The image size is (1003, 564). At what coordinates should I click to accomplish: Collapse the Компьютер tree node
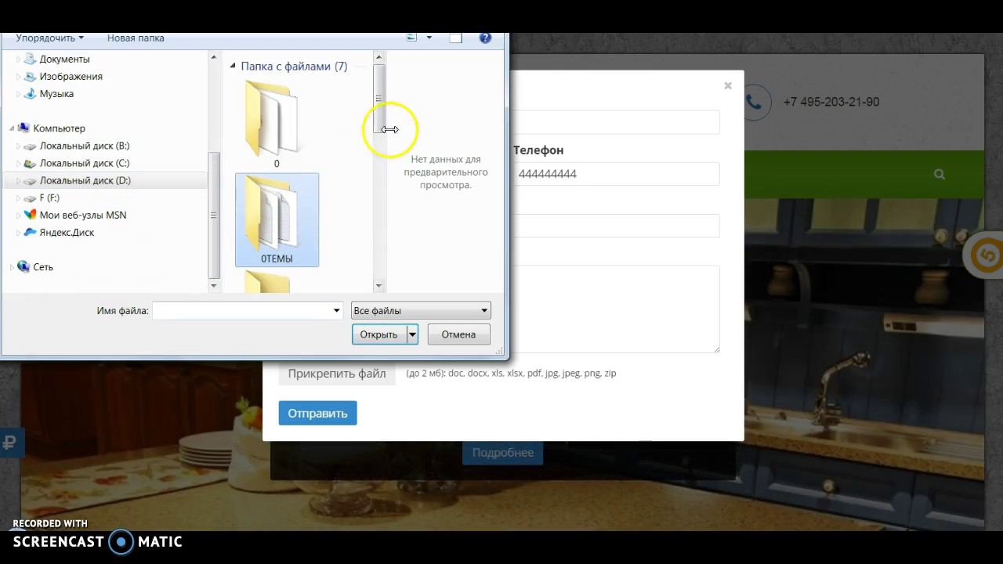(12, 128)
